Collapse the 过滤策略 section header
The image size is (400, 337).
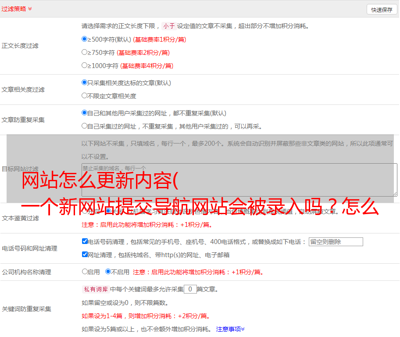tap(17, 9)
